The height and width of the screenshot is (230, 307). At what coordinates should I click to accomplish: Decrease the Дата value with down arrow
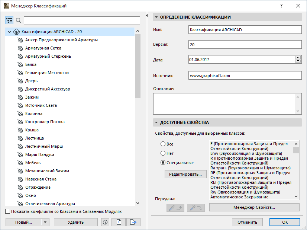click(298, 61)
